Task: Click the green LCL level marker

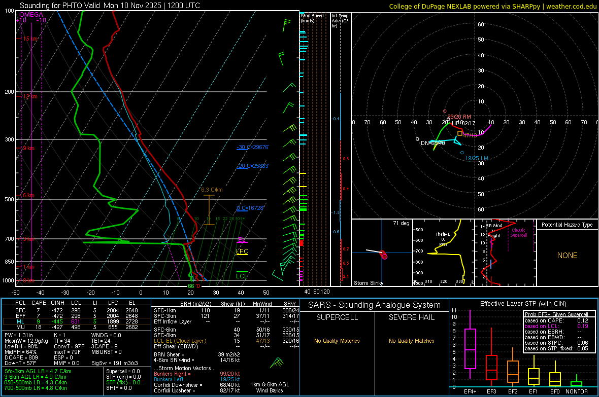Action: [x=242, y=275]
